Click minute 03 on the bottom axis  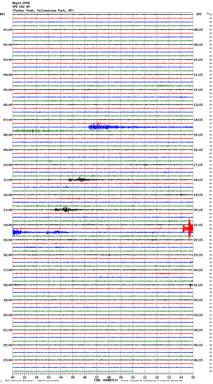click(x=49, y=377)
